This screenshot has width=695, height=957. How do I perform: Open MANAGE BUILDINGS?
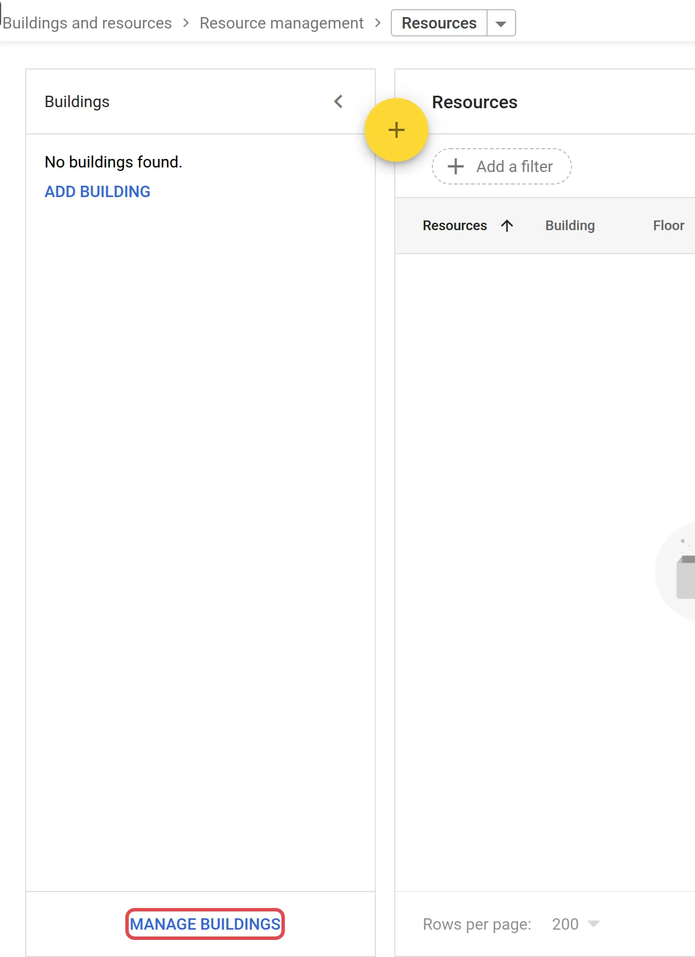tap(205, 924)
